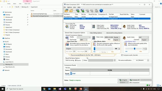Click the Max Width input field
The image size is (162, 91).
74,51
